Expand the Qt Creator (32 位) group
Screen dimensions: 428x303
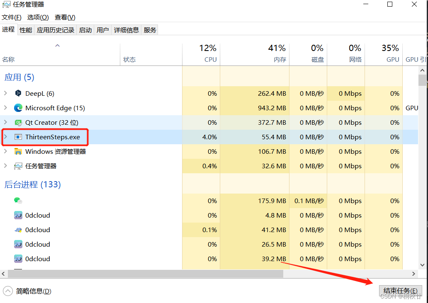tap(5, 122)
